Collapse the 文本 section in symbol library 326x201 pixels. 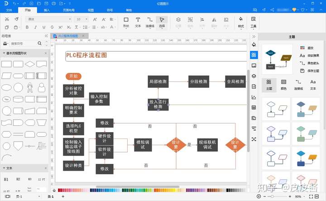pyautogui.click(x=4, y=168)
